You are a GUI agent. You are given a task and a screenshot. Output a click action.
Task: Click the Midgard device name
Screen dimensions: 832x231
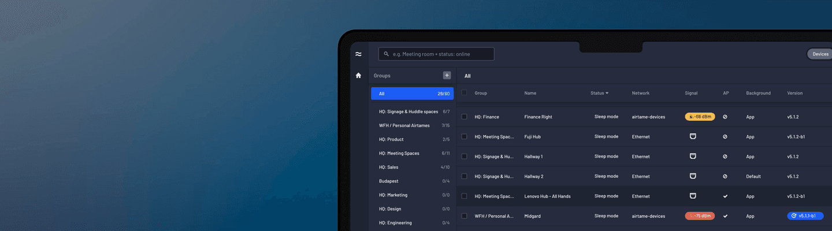(x=533, y=216)
